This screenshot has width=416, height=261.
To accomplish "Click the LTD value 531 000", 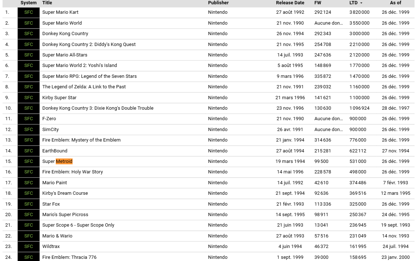I will pos(358,161).
